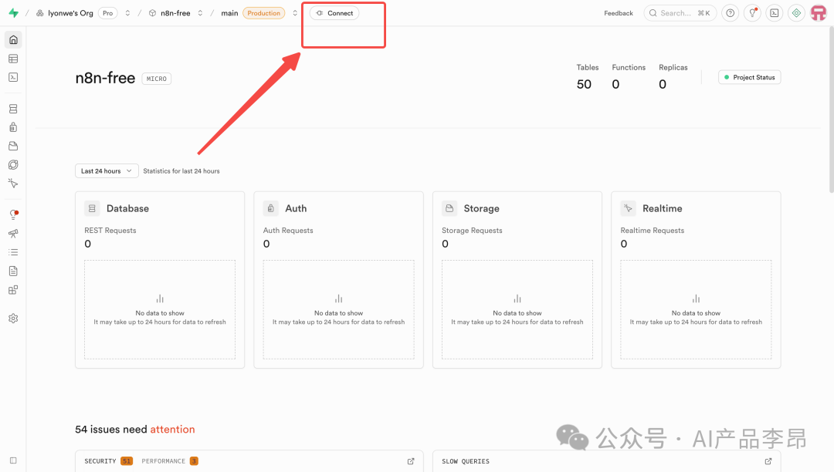Viewport: 834px width, 472px height.
Task: Toggle sidebar expand control at bottom
Action: [13, 460]
